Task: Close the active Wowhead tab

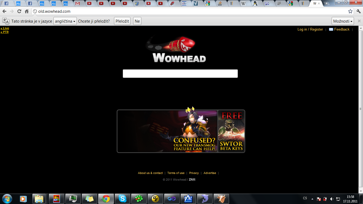Action: coord(319,3)
